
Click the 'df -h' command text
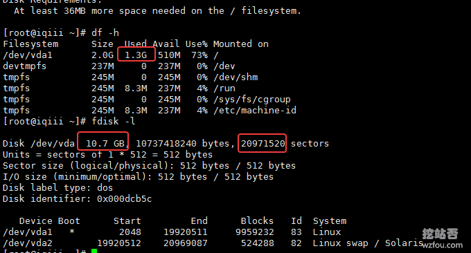105,32
